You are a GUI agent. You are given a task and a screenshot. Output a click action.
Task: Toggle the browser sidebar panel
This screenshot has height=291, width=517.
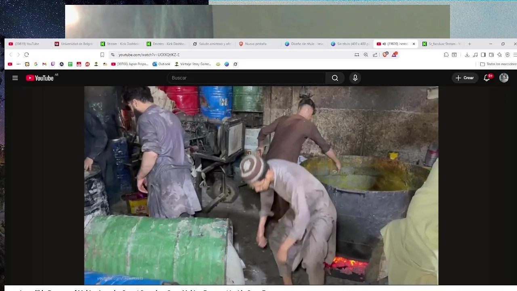pos(483,55)
